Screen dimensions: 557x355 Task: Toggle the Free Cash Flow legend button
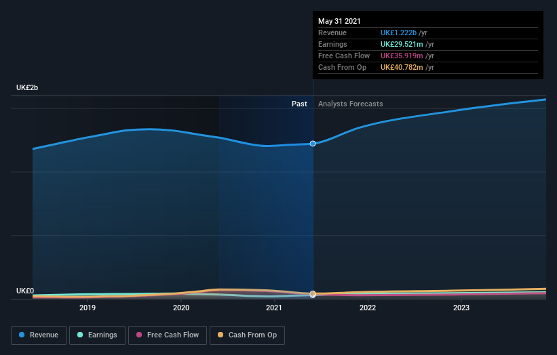168,335
